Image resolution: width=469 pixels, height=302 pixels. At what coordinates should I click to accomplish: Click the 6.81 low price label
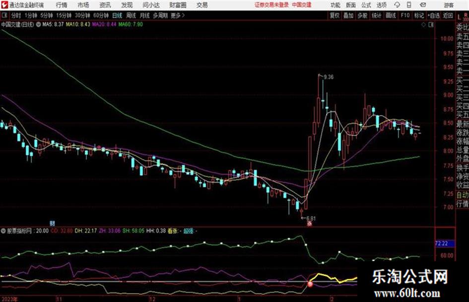pos(311,219)
